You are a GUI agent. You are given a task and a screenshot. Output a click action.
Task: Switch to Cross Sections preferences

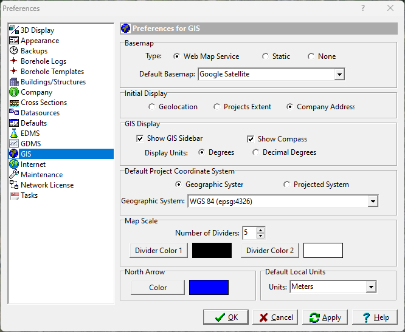pos(44,103)
